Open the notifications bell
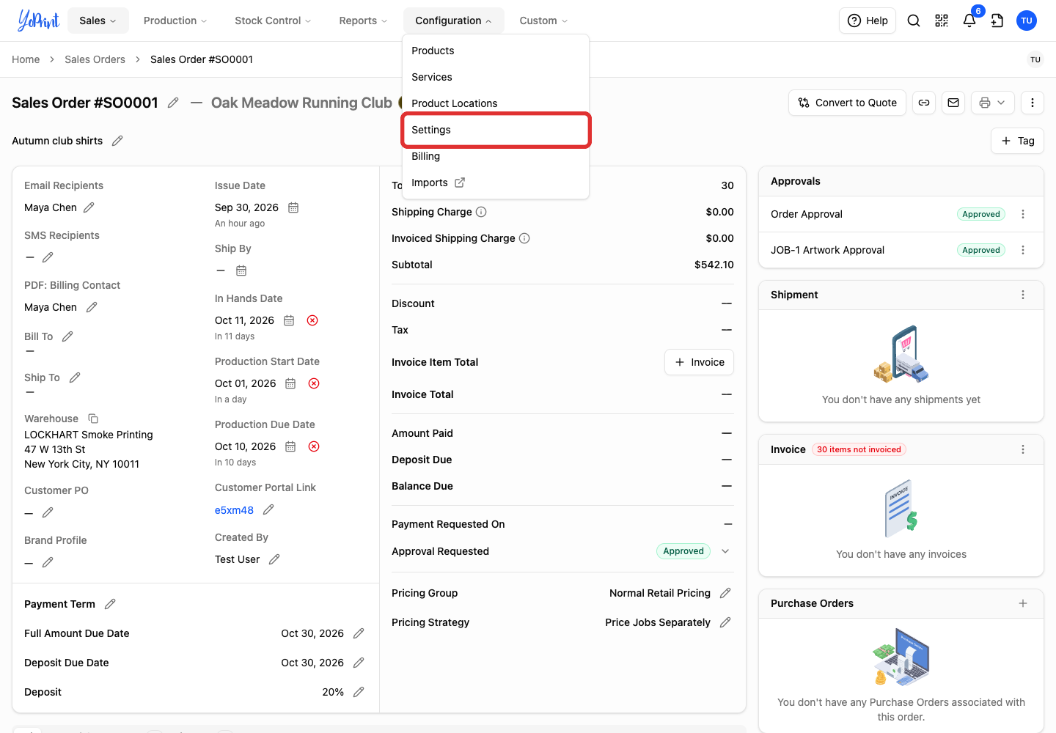 (969, 21)
